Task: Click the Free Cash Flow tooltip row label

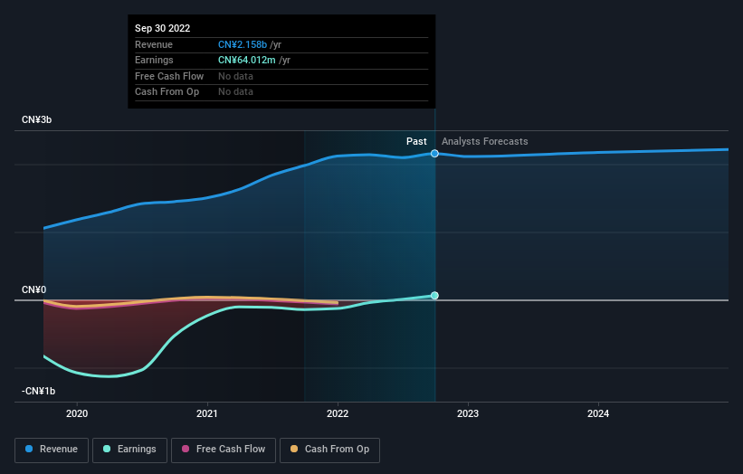Action: [x=169, y=76]
